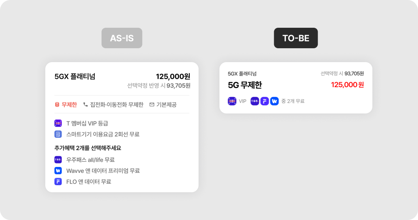Click the blue Wavve icon in AS-IS card

click(57, 170)
